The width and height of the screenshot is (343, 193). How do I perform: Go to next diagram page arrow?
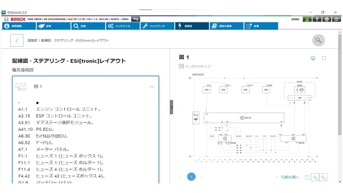coord(202,177)
